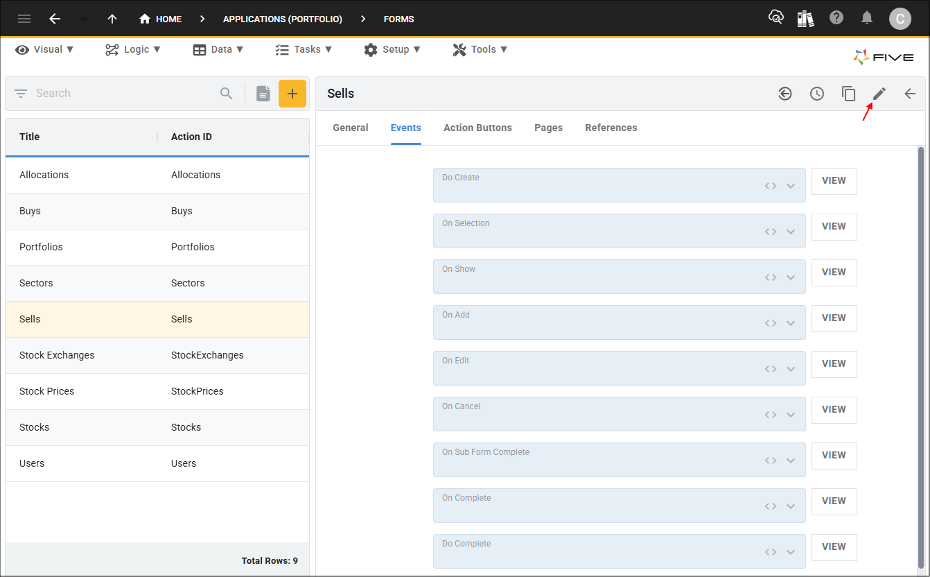Expand the Do Create dropdown

point(791,186)
